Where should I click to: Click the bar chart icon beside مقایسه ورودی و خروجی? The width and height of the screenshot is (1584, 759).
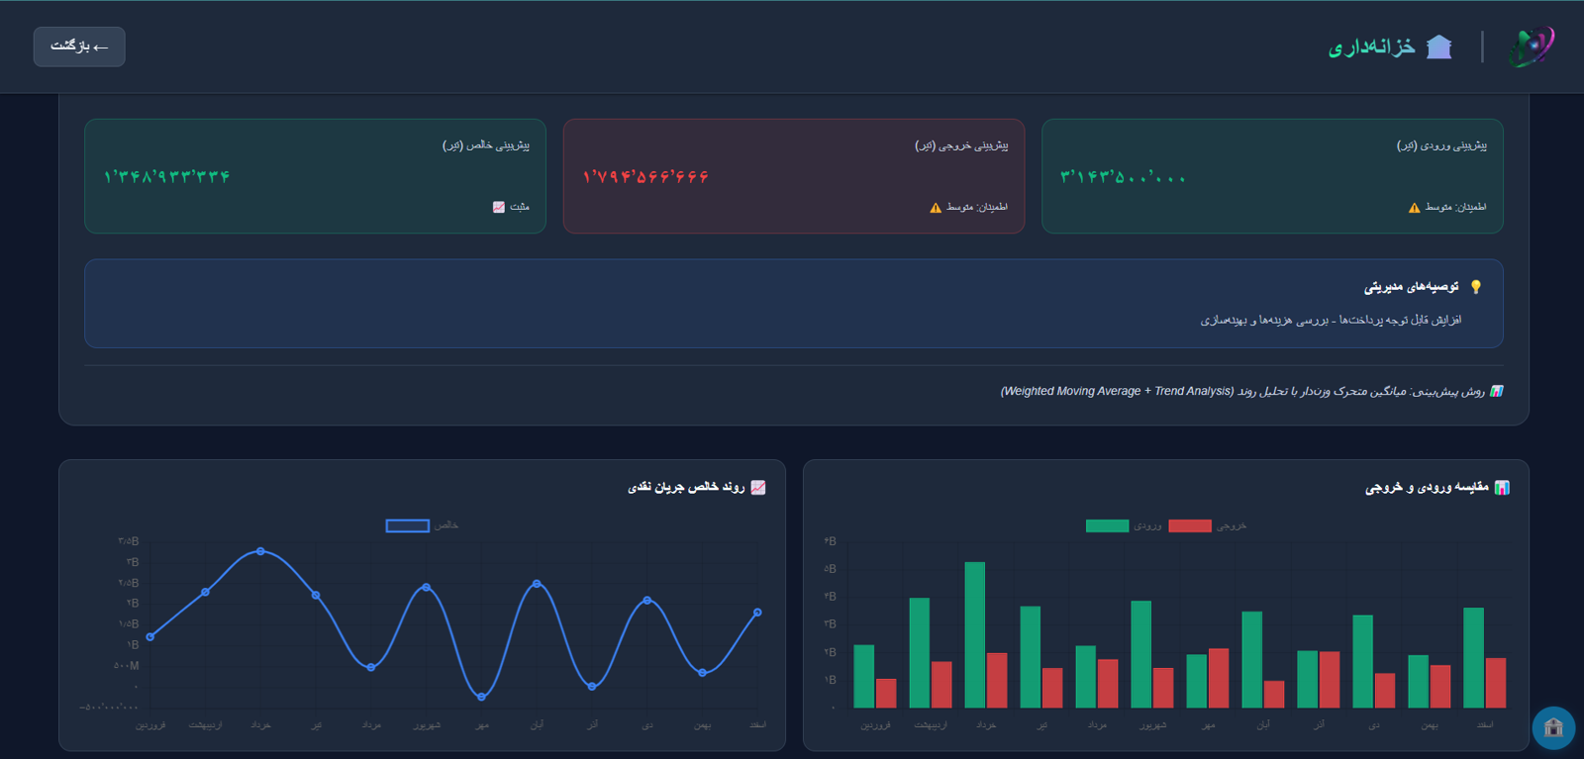[1502, 487]
